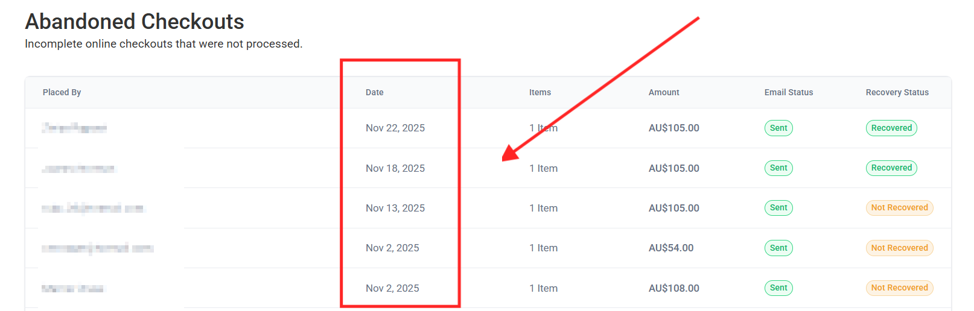Viewport: 974px width, 311px height.
Task: Click the AU$54.00 amount
Action: (670, 248)
